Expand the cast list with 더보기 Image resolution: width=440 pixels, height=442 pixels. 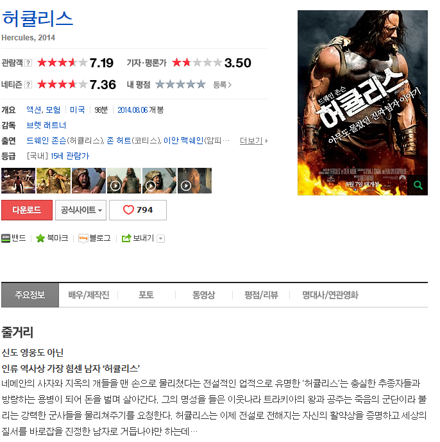[253, 140]
